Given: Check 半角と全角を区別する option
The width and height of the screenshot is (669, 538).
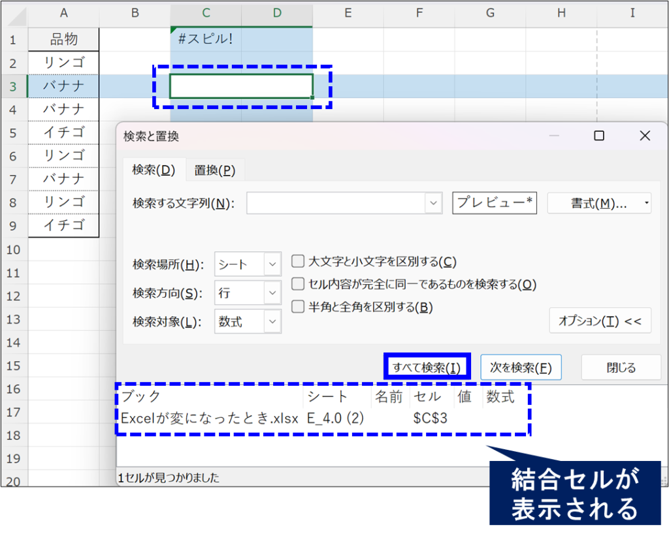Looking at the screenshot, I should point(298,306).
